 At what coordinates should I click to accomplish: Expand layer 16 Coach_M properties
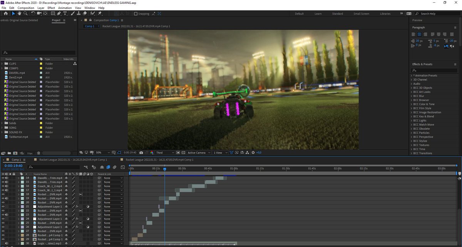(x=18, y=186)
